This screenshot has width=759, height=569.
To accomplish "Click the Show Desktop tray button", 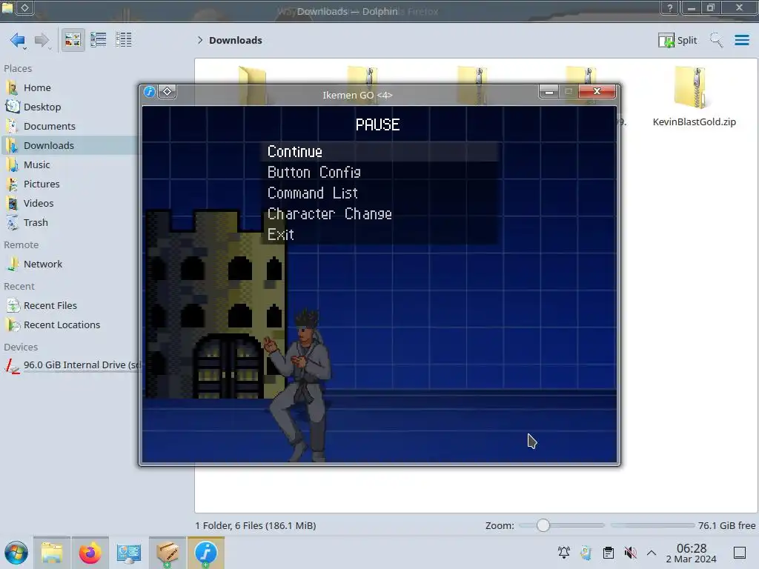I will 740,553.
